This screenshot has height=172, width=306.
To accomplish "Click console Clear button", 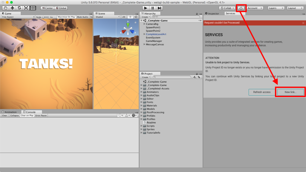I will click(x=4, y=116).
